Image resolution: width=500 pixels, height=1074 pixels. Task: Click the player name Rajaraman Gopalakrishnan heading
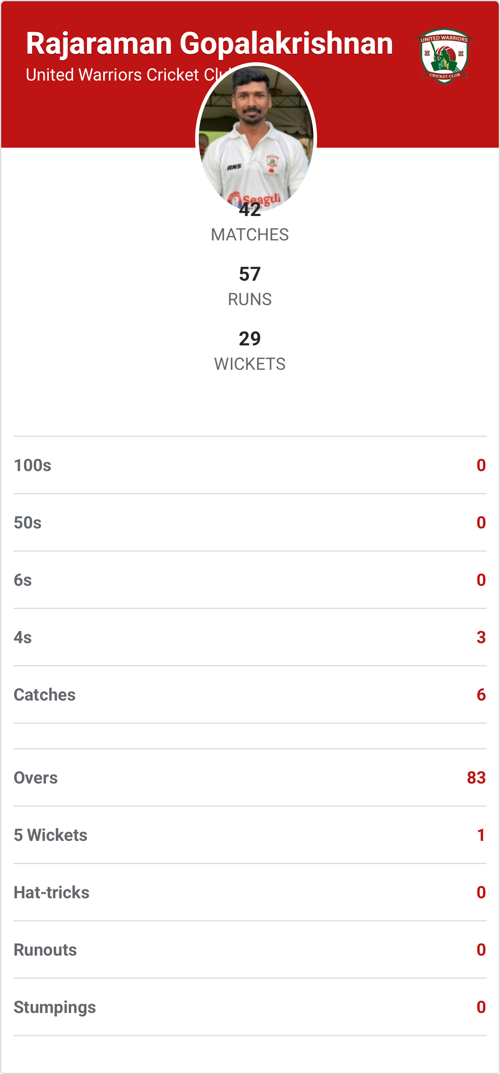tap(209, 44)
